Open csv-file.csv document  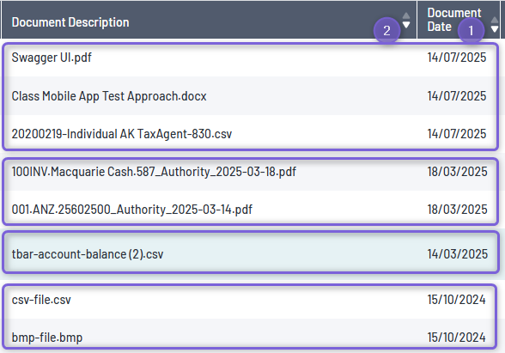tap(41, 300)
